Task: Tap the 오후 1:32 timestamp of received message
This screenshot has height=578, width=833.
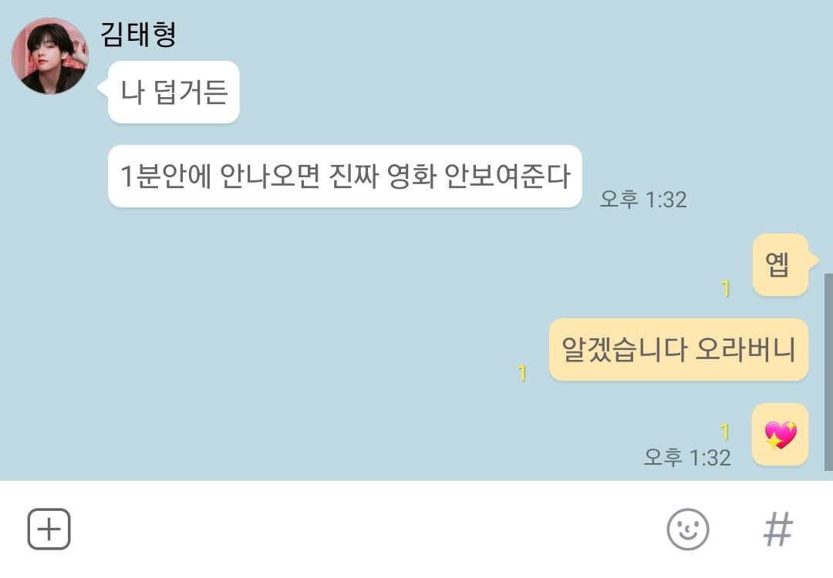Action: [643, 200]
